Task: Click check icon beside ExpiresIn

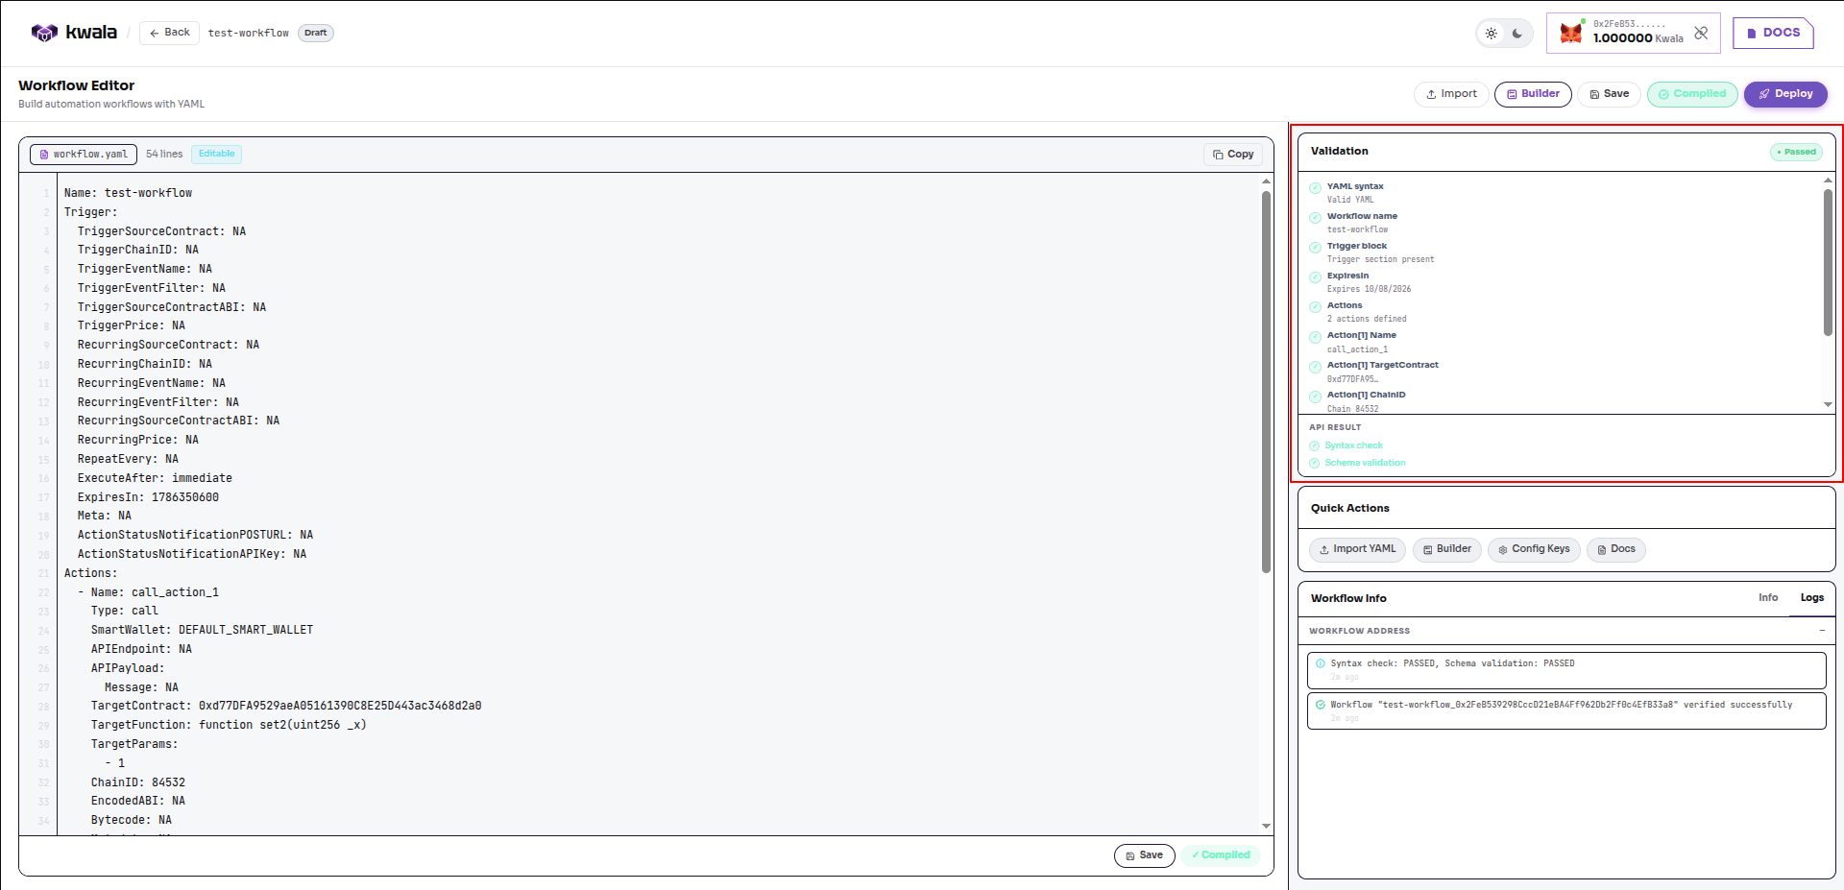Action: [1315, 277]
